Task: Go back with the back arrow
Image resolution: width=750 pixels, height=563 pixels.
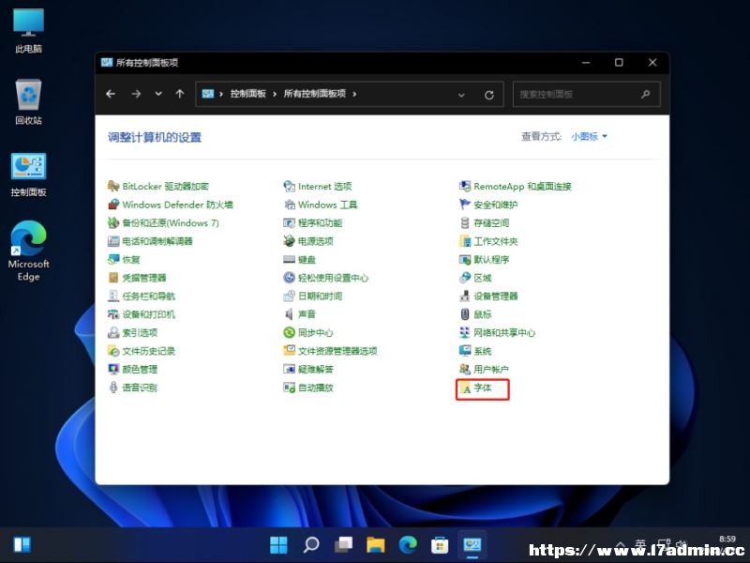Action: [111, 94]
